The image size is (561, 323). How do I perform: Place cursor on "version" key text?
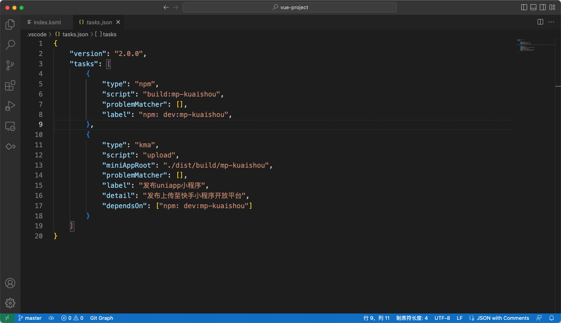88,54
